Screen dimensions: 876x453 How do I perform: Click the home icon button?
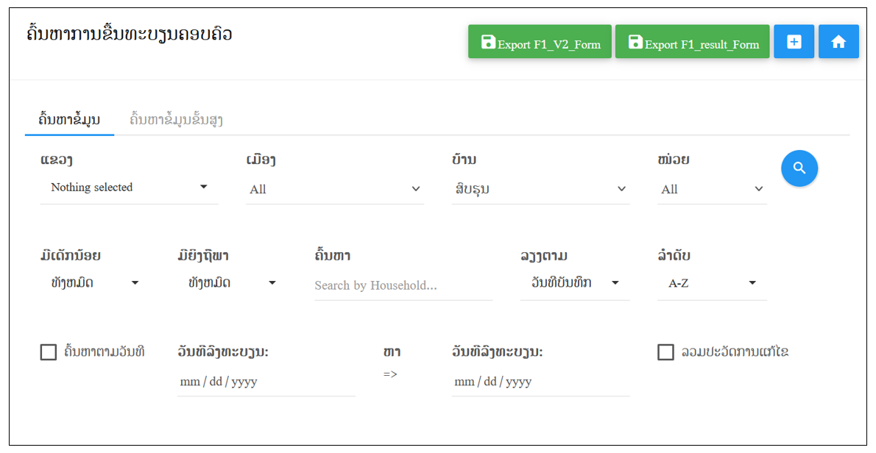[838, 42]
